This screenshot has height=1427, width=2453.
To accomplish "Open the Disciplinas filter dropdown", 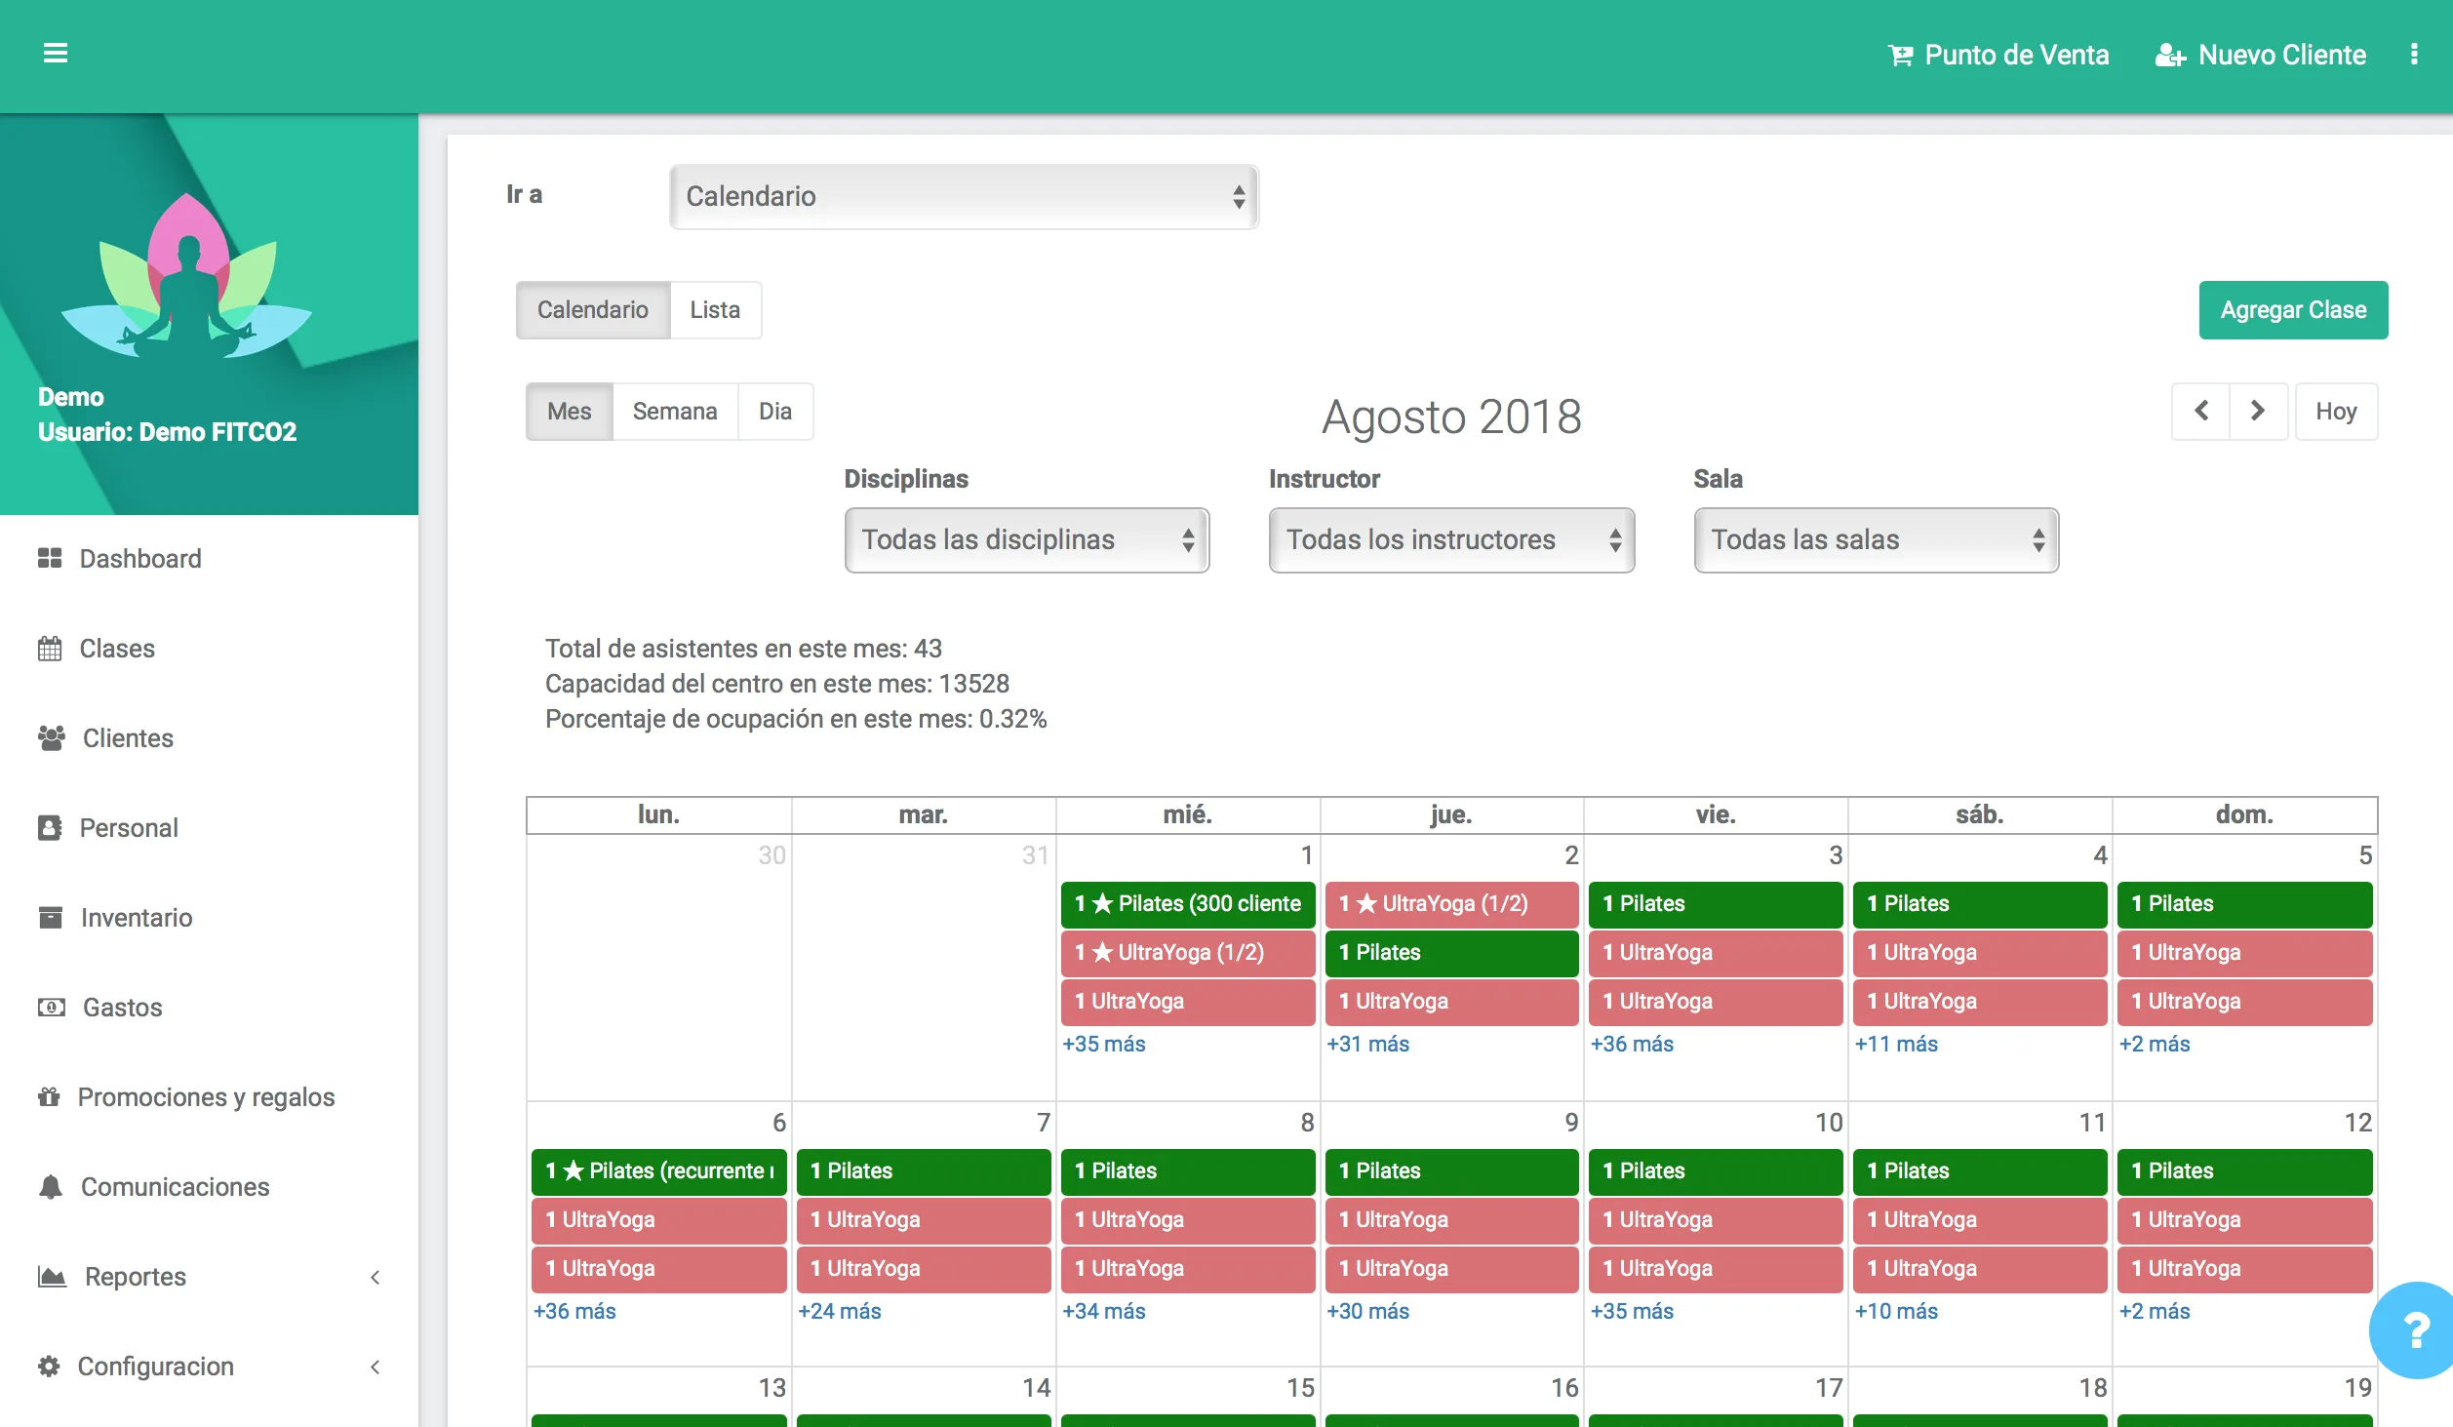I will (1027, 539).
